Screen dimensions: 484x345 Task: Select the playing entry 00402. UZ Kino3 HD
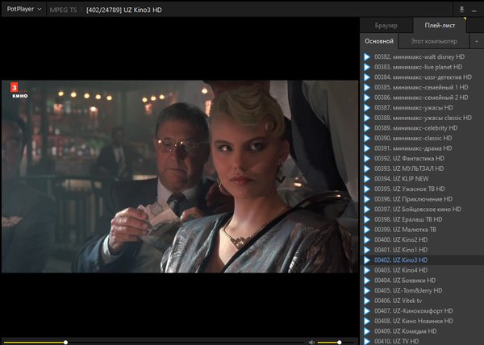coord(422,260)
